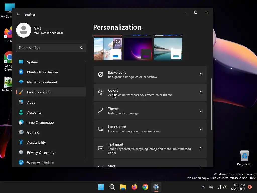Click the Windows Update refresh icon
The width and height of the screenshot is (257, 193).
tap(21, 163)
